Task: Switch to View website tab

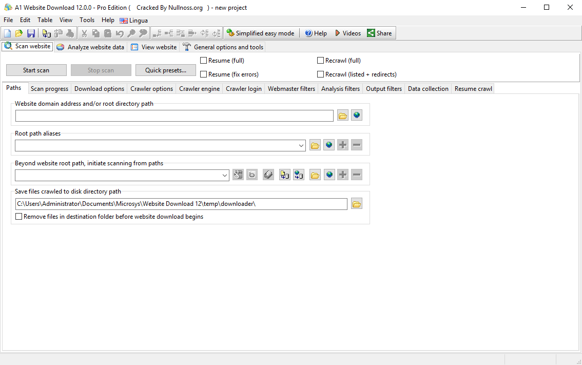Action: click(x=154, y=47)
